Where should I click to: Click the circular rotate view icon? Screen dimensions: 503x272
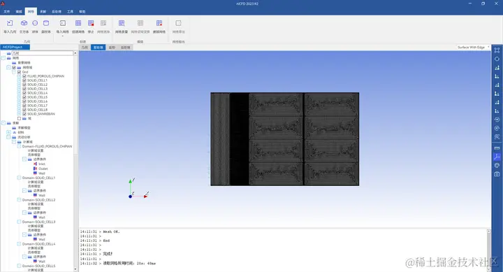(x=497, y=59)
